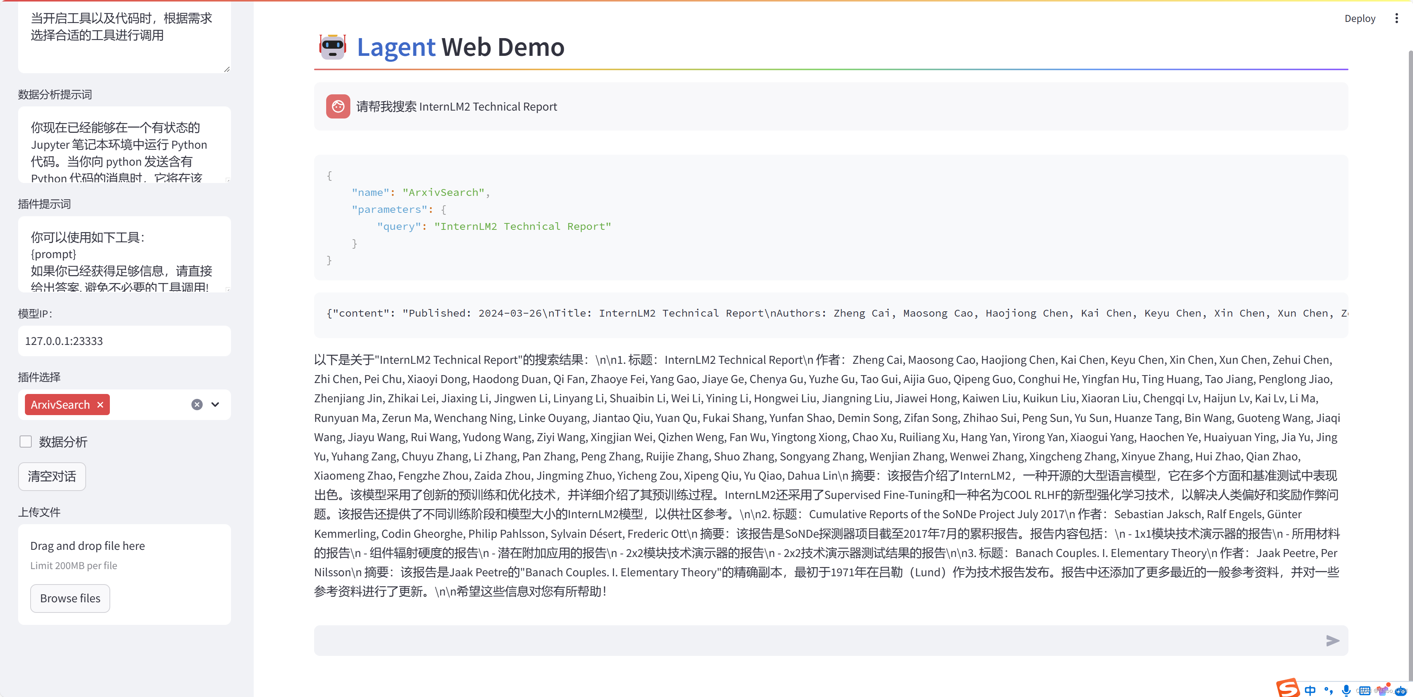
Task: Clear all selected plugins with circle-x icon
Action: click(197, 405)
